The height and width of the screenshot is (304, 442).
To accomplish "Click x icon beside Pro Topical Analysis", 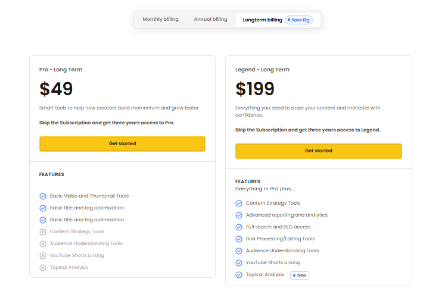I will (x=43, y=268).
